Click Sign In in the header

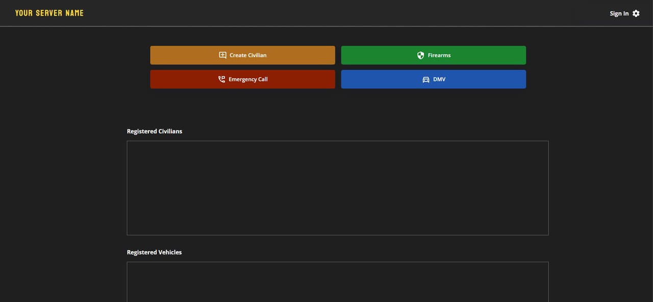tap(619, 13)
